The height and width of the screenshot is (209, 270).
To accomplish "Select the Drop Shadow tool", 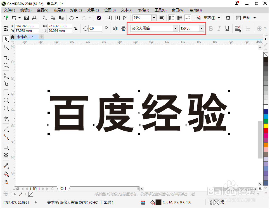I will [x=6, y=147].
